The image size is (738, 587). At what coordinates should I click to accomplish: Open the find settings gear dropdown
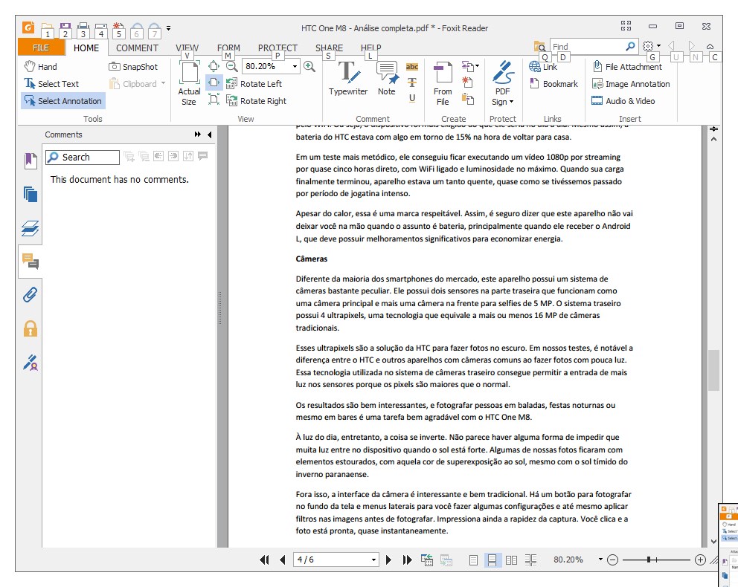point(652,45)
